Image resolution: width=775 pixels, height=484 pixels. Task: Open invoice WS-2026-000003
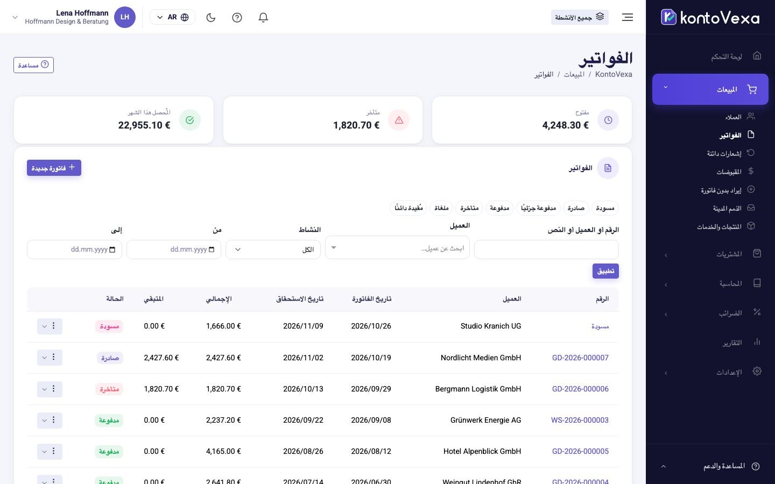coord(580,420)
